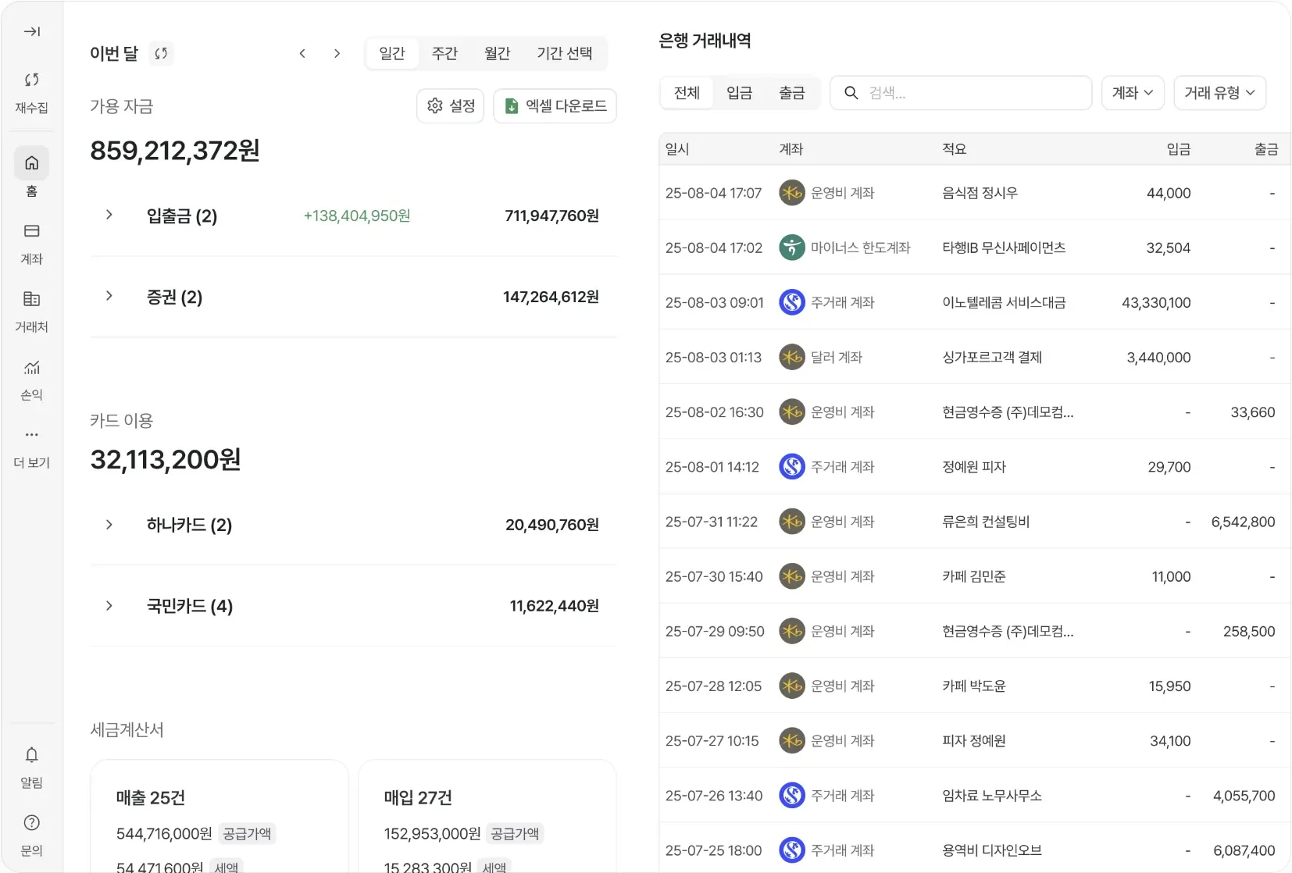Select the 입금 transactions tab

coord(739,93)
